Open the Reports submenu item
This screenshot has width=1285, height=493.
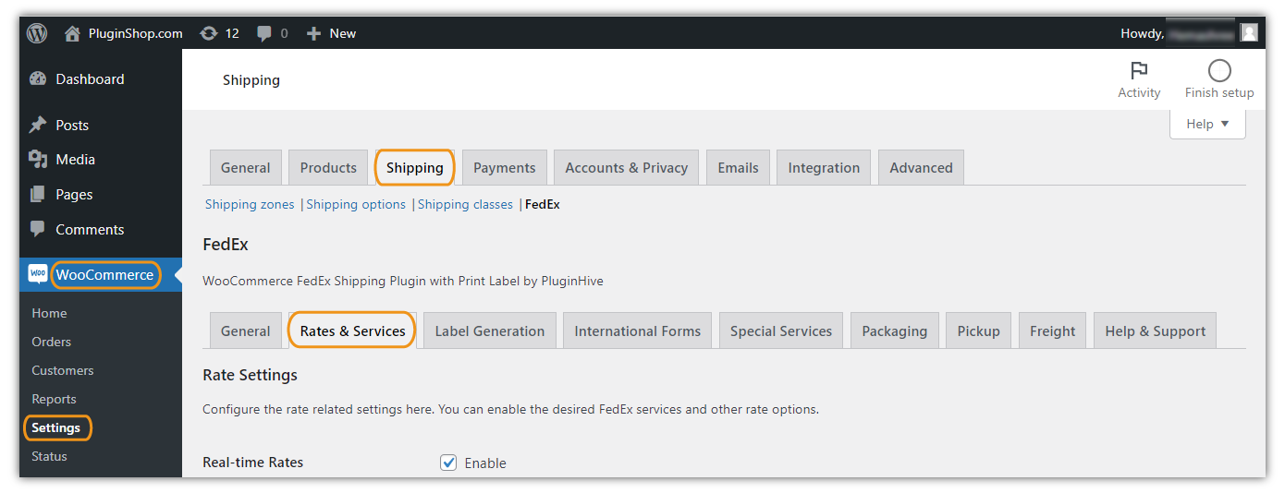tap(54, 399)
